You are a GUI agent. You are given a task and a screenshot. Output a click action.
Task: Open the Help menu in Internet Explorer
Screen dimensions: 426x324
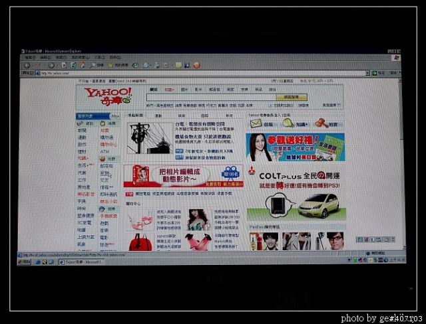pos(115,58)
